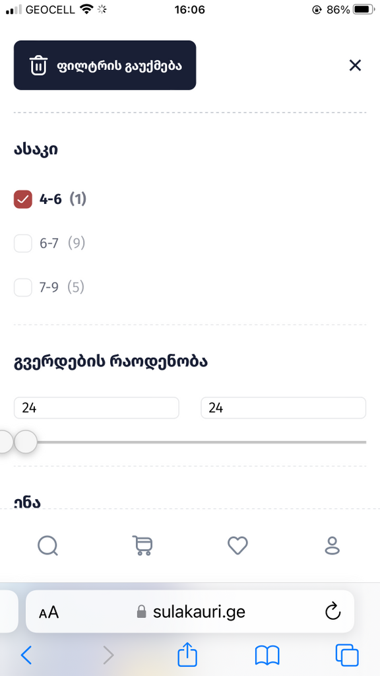Image resolution: width=380 pixels, height=676 pixels.
Task: Open Safari bookmarks book icon
Action: tap(267, 656)
